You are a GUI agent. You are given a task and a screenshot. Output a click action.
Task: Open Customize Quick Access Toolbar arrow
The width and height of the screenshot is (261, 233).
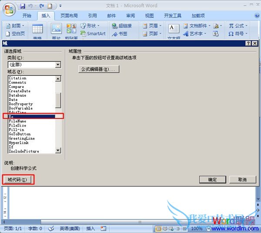[x=60, y=6]
